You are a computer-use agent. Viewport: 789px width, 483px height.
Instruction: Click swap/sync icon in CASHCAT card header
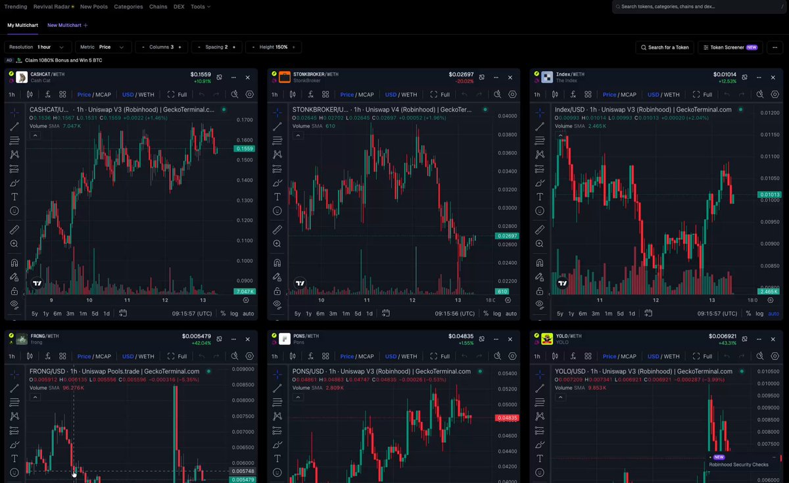(220, 78)
